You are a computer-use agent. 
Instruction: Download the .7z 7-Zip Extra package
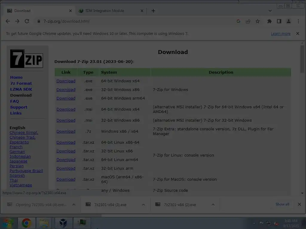coord(66,131)
